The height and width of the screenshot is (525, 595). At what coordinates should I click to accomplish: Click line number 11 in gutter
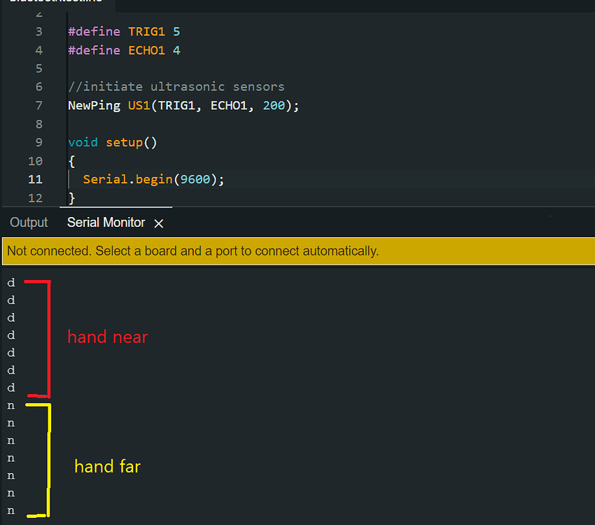[x=35, y=179]
